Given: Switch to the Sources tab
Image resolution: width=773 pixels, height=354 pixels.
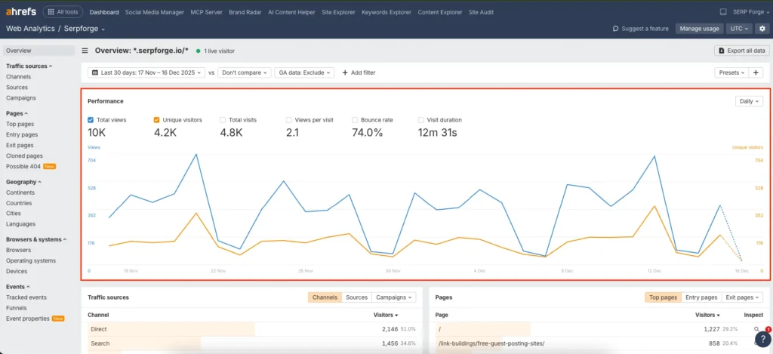Looking at the screenshot, I should tap(356, 297).
